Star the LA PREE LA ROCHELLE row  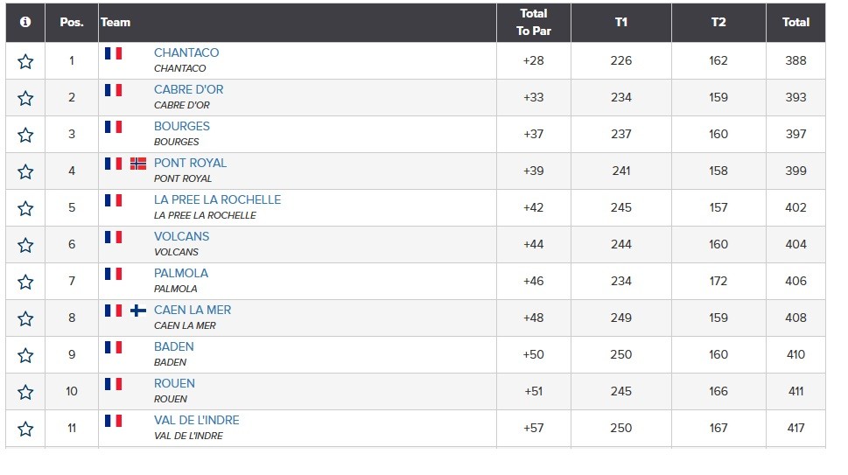(x=25, y=208)
